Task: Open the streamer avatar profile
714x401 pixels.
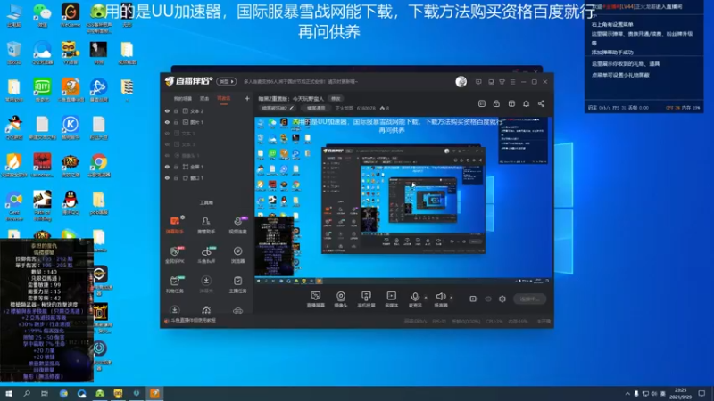Action: coord(461,82)
